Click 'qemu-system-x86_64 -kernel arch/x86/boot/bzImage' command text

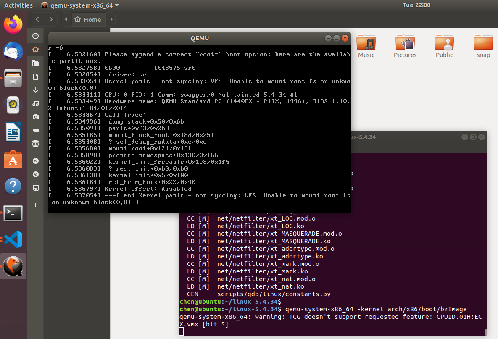coord(376,309)
